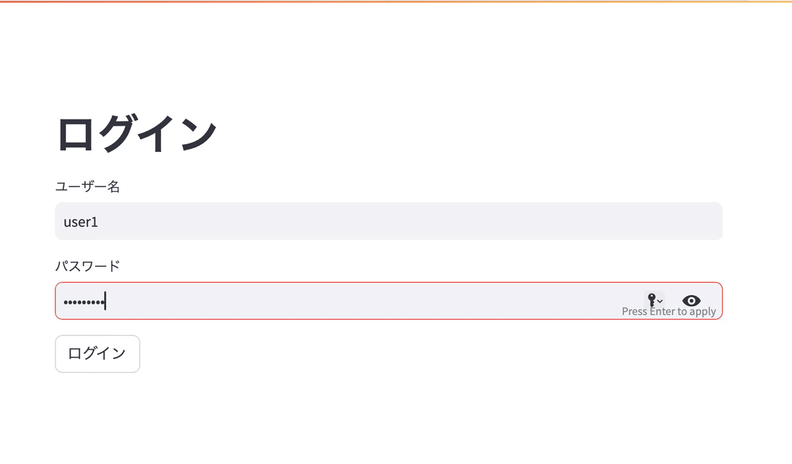The height and width of the screenshot is (464, 792).
Task: Click the パスワード field label
Action: [x=88, y=266]
